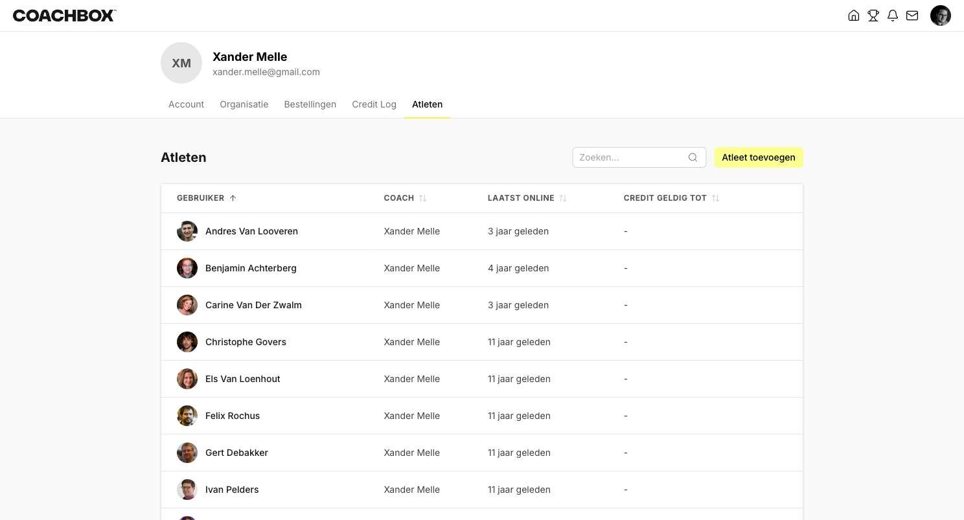The image size is (964, 520).
Task: Sort ascending arrow next to Gebruiker
Action: pos(233,198)
